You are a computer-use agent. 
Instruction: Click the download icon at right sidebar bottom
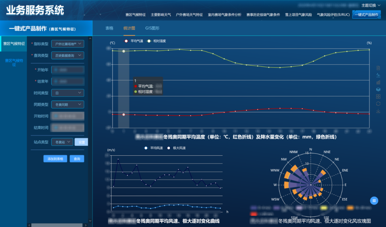pyautogui.click(x=378, y=111)
